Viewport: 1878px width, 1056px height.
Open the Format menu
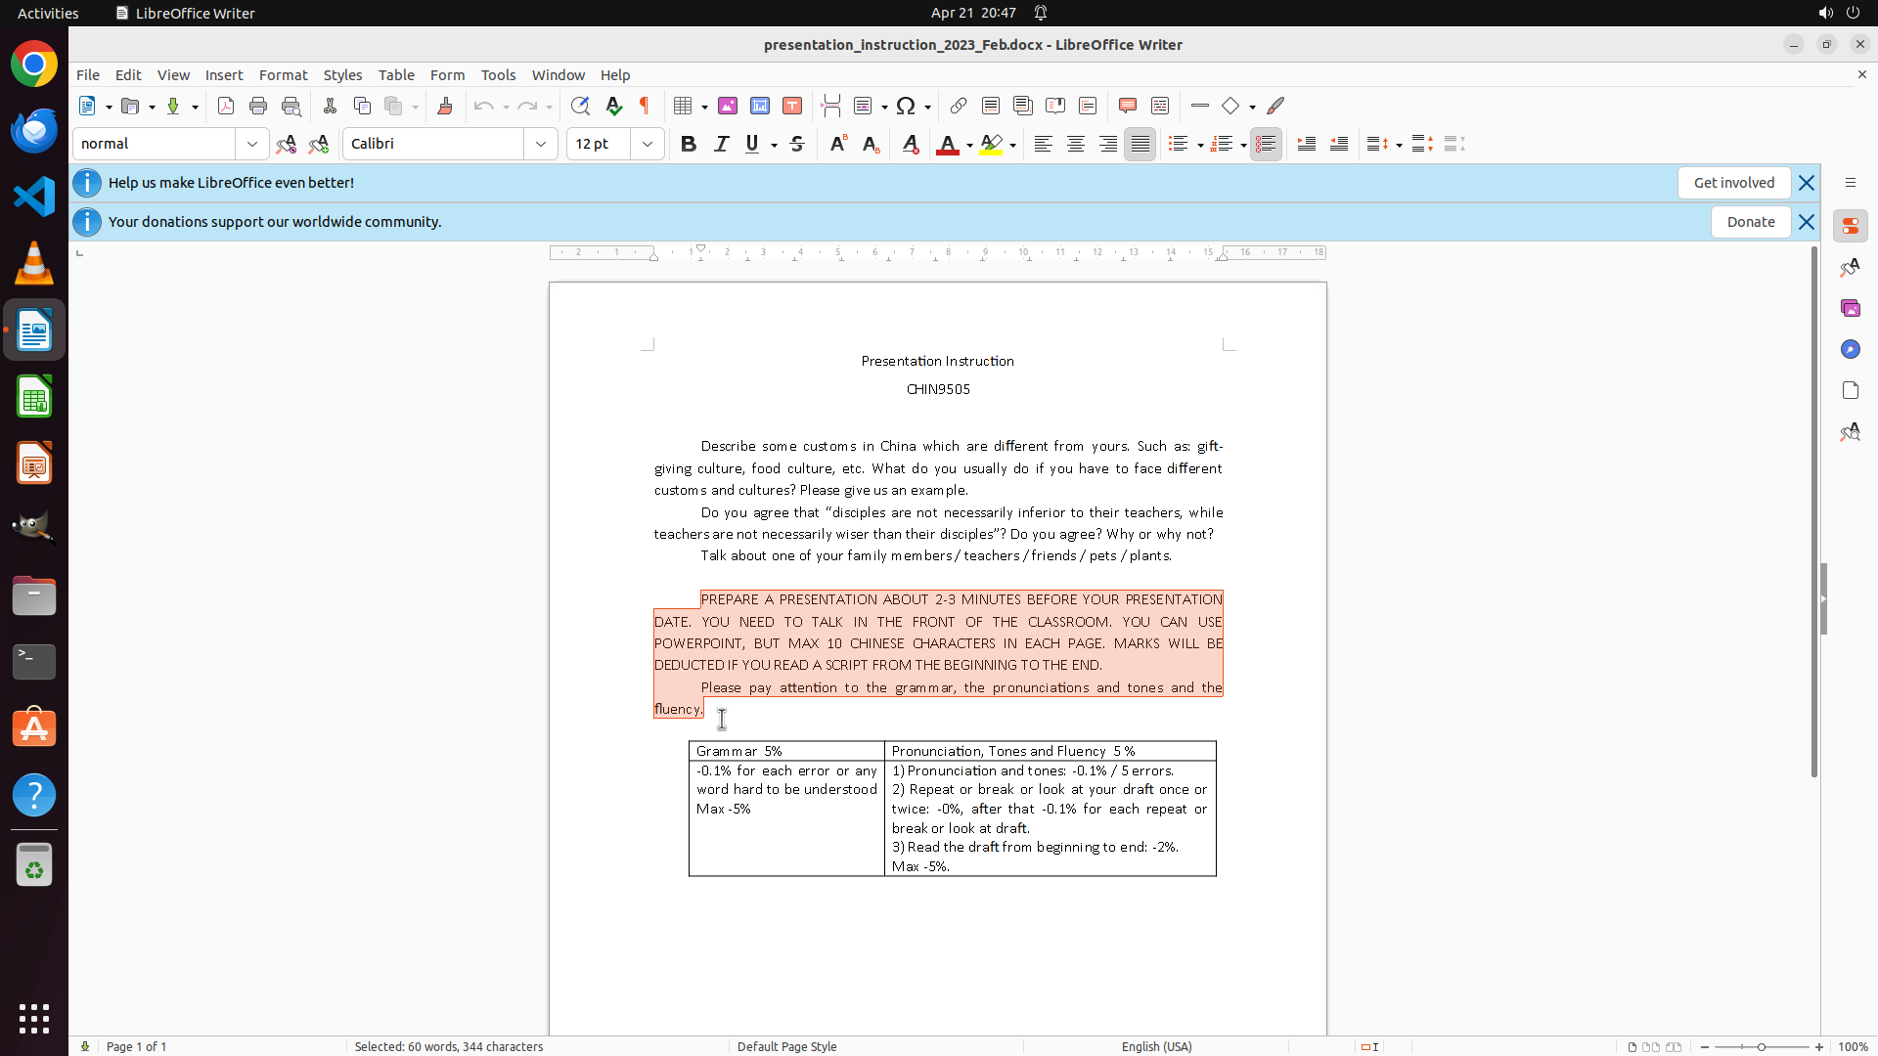point(283,74)
